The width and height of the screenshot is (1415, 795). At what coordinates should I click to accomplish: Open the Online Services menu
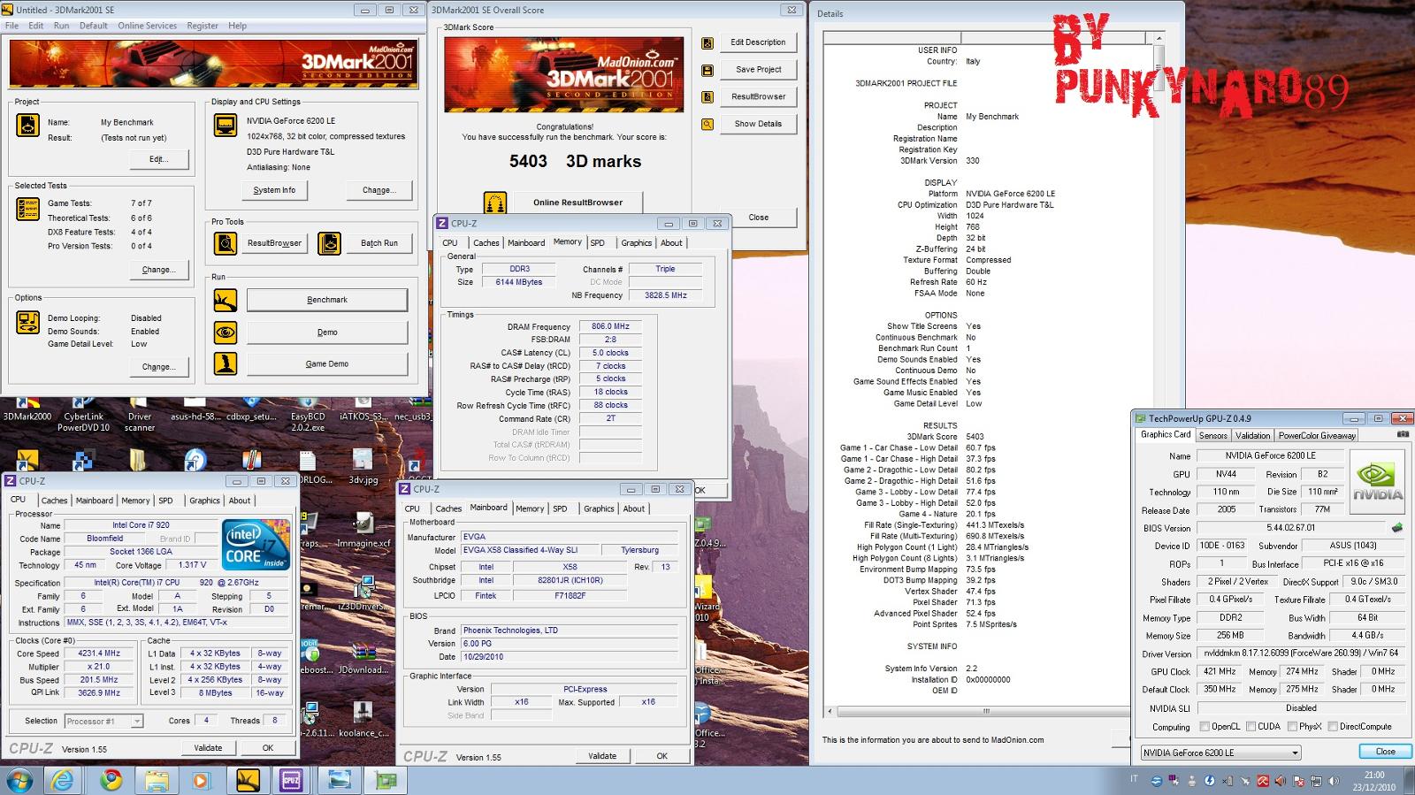pos(147,26)
